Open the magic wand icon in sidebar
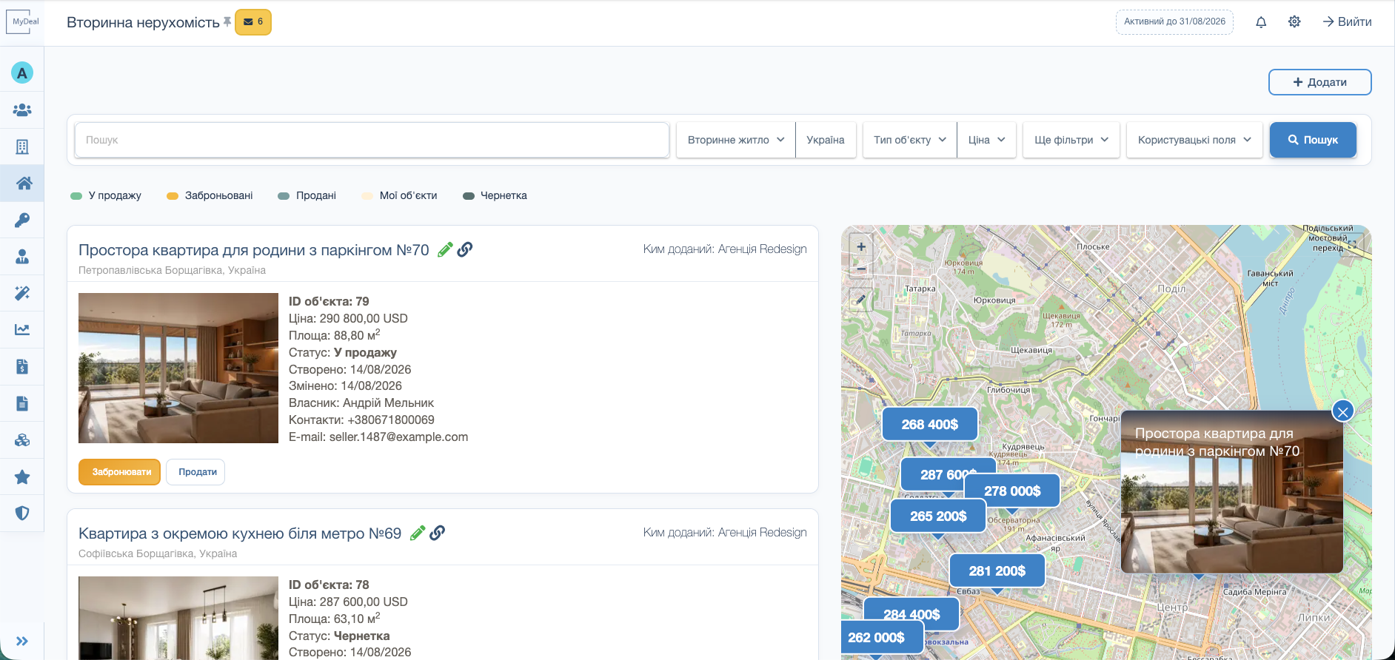This screenshot has width=1395, height=660. (x=22, y=293)
